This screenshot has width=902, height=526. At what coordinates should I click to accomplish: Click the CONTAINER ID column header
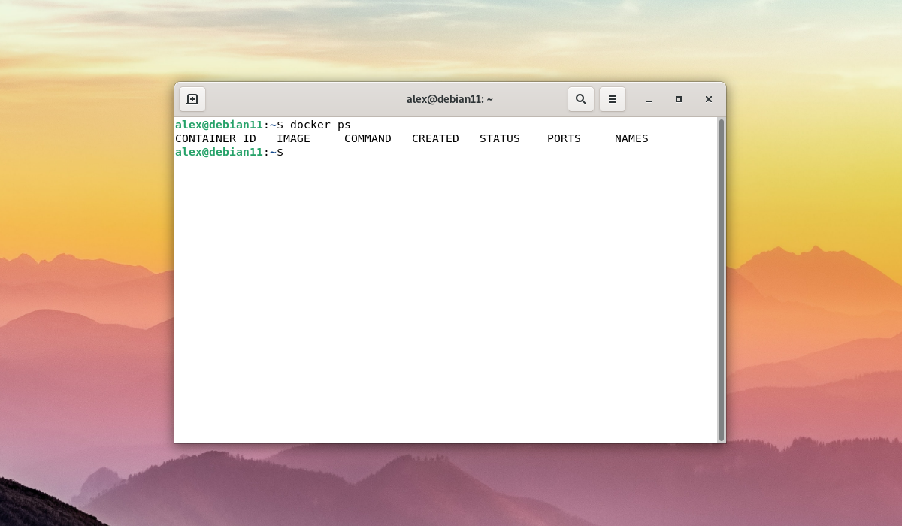(x=216, y=138)
